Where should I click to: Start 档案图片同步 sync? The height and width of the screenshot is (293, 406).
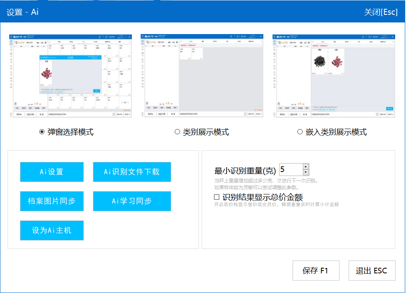coord(52,201)
